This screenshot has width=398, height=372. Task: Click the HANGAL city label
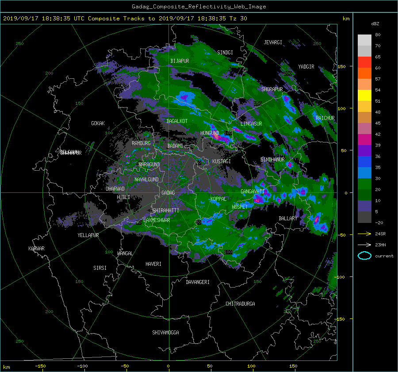pos(125,253)
